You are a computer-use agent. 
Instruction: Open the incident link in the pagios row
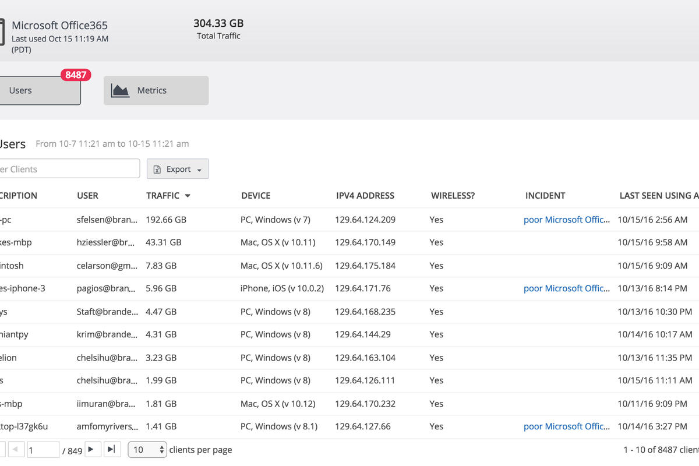tap(567, 288)
